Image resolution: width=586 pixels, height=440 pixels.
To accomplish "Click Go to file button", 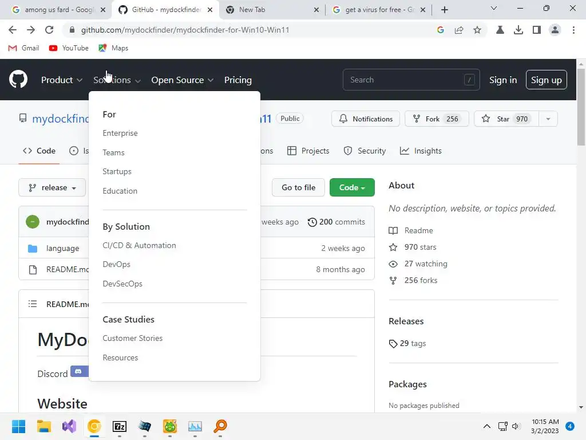I will [x=298, y=187].
